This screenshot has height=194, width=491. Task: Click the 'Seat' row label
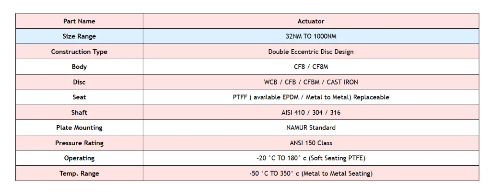coord(79,97)
